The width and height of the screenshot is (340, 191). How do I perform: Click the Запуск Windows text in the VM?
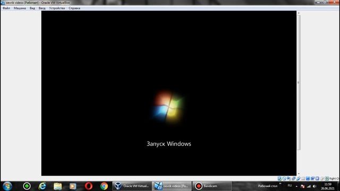point(169,144)
